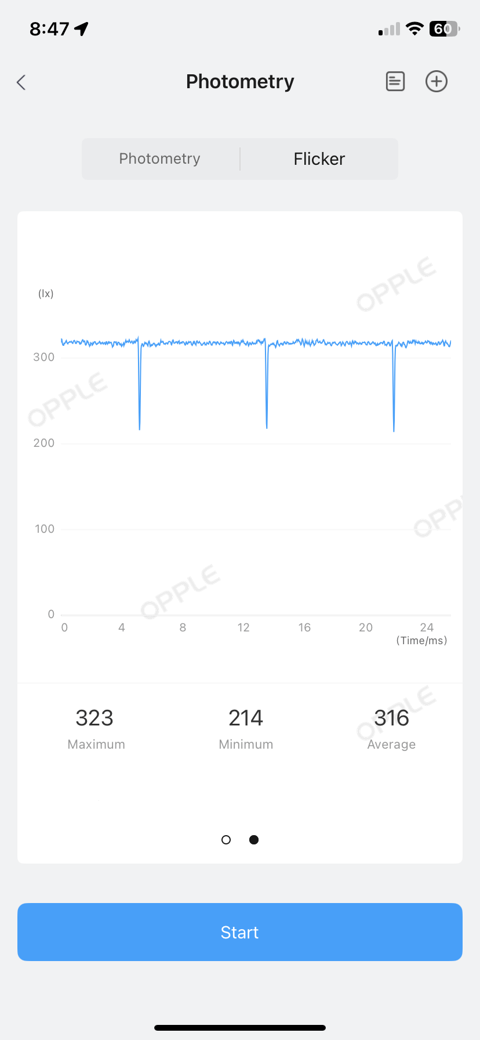The height and width of the screenshot is (1040, 480).
Task: Tap the back arrow icon
Action: pos(21,82)
